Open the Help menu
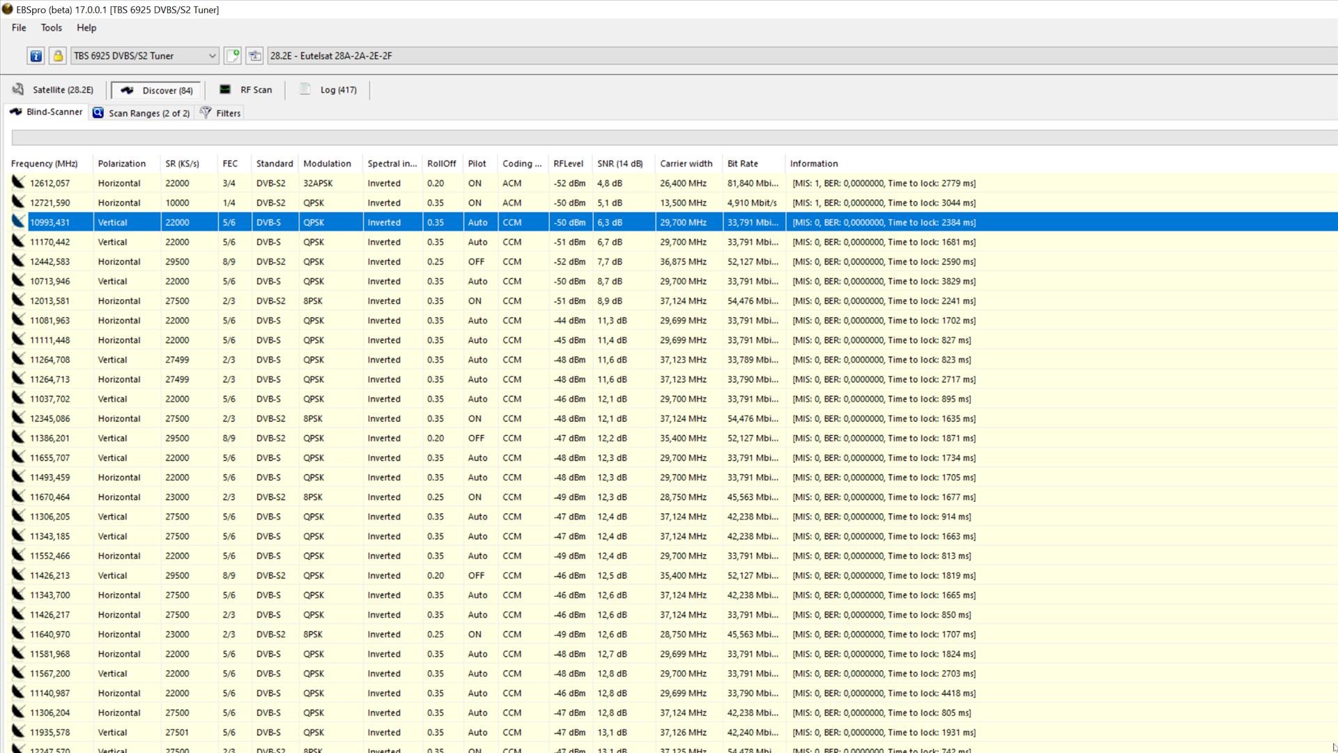Screen dimensions: 1338x753 coord(86,28)
